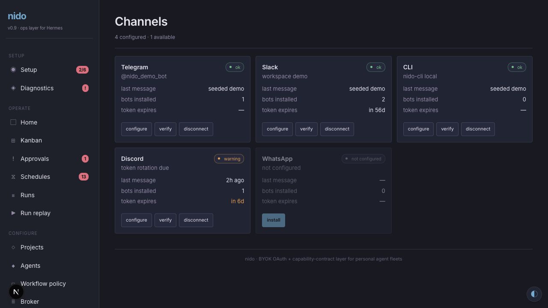548x308 pixels.
Task: Click the Setup 2/6 progress badge
Action: pos(82,70)
